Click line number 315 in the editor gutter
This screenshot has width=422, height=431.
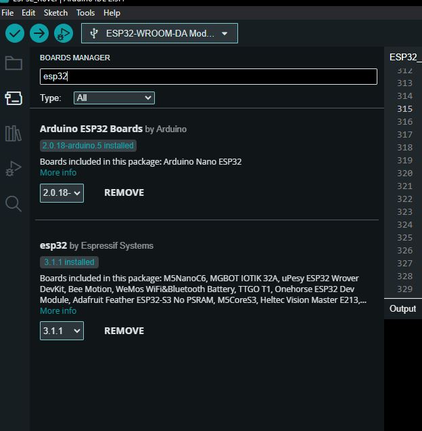point(404,109)
